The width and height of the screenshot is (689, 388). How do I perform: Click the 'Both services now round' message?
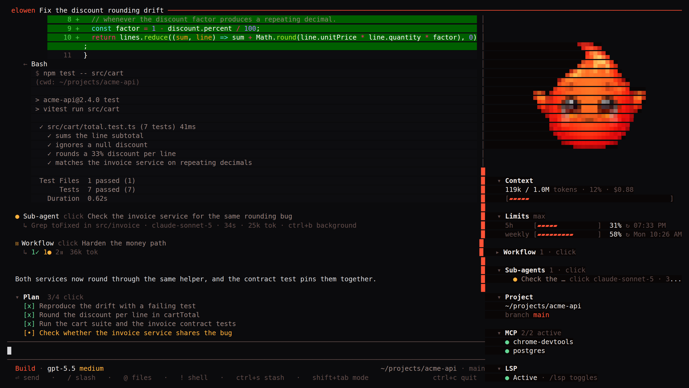pos(196,279)
